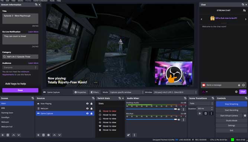The height and width of the screenshot is (142, 248).
Task: Select the Starting Soon scene
Action: 7,113
